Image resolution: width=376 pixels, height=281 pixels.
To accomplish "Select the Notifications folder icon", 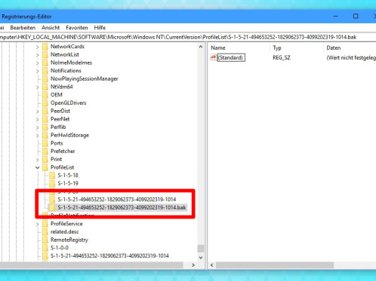I will pos(45,71).
